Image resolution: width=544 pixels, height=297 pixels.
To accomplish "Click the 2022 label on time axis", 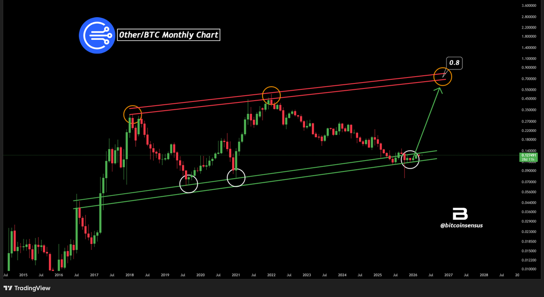I will point(271,275).
